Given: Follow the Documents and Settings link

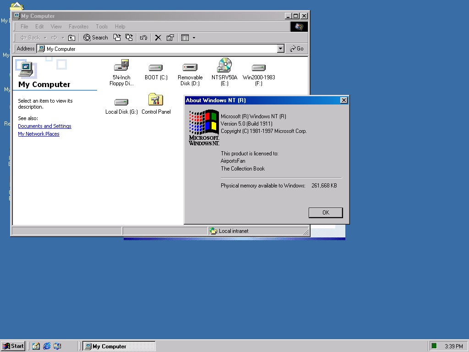Looking at the screenshot, I should click(44, 126).
